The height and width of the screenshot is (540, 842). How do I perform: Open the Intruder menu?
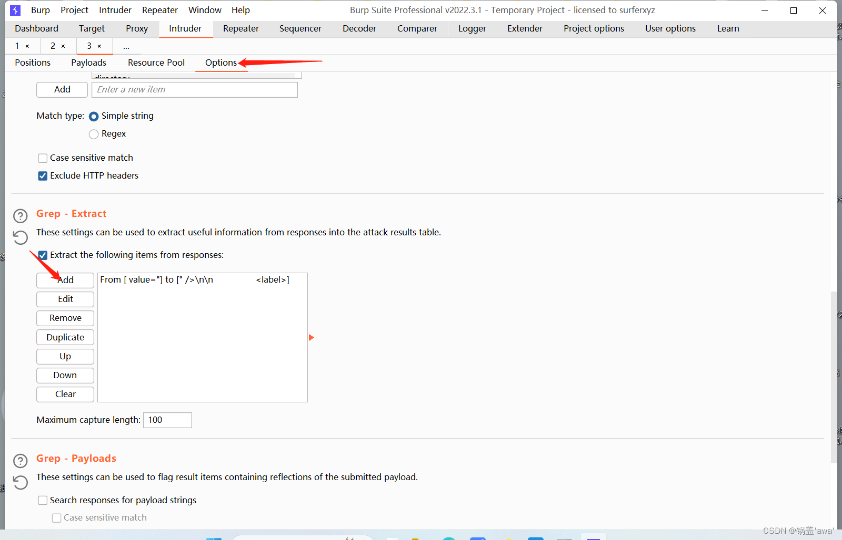pos(115,10)
